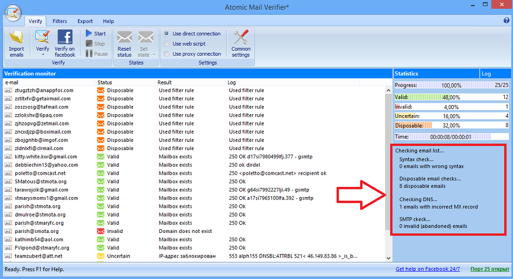The width and height of the screenshot is (513, 279).
Task: Open the Help ribbon tab
Action: tap(108, 21)
